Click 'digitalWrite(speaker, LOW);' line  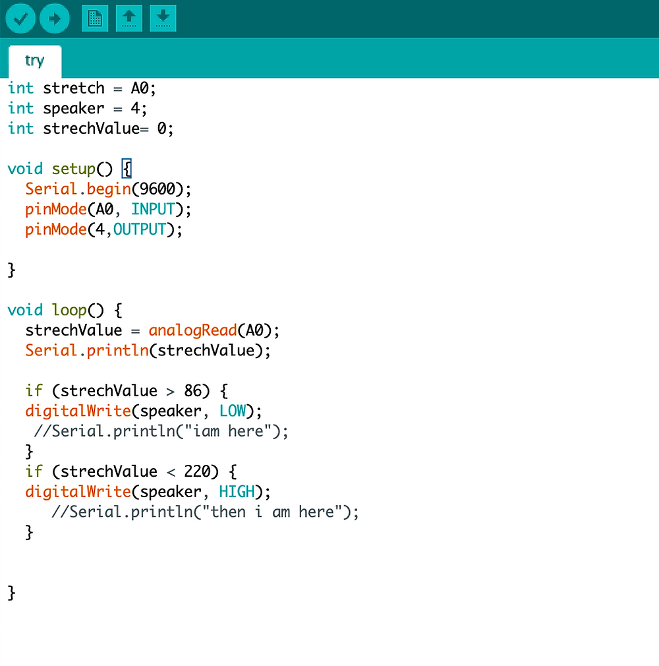(144, 411)
